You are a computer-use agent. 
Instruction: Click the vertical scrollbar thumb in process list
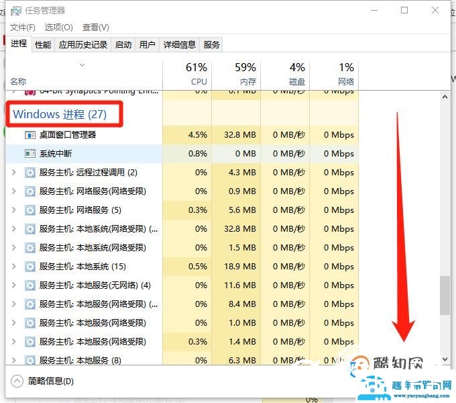click(x=445, y=296)
